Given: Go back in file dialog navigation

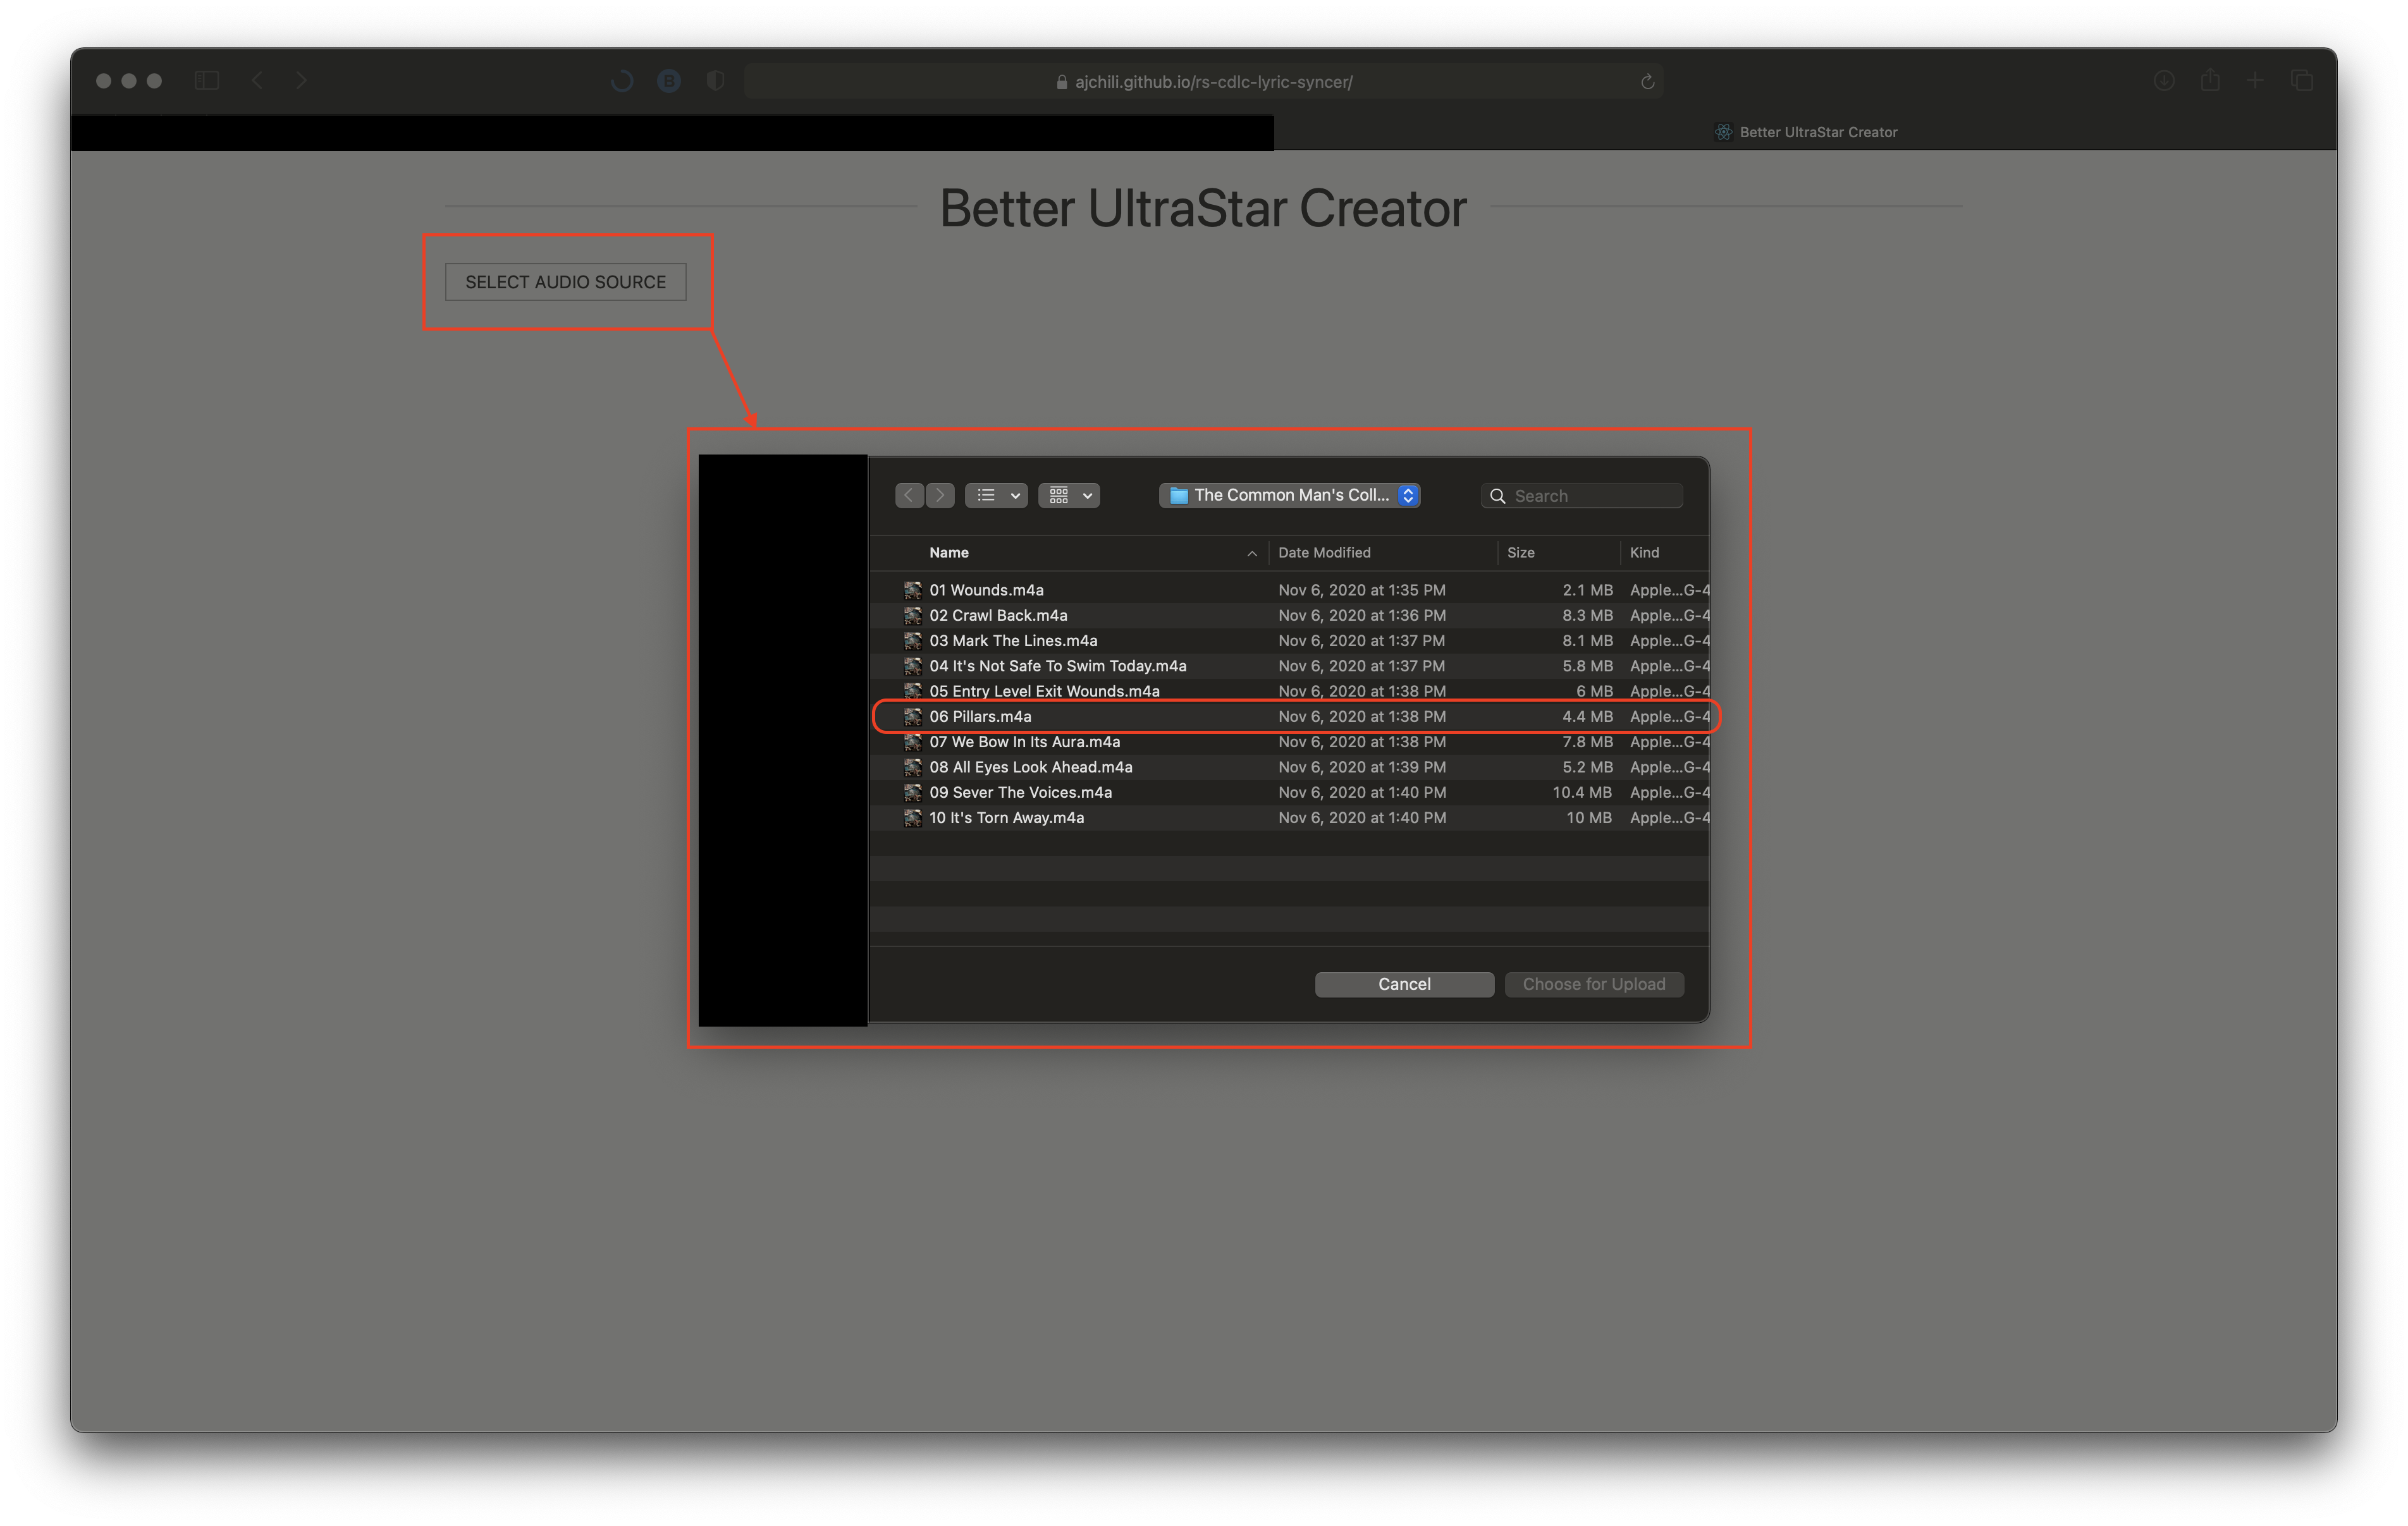Looking at the screenshot, I should tap(909, 495).
